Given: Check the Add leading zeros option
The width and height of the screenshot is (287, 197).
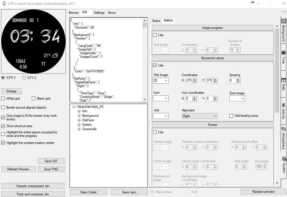Looking at the screenshot, I should [231, 116].
